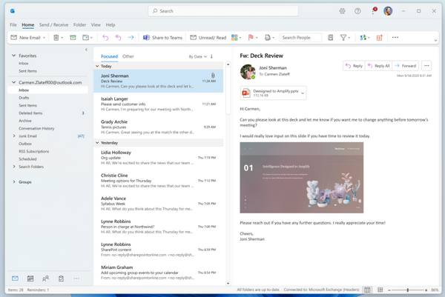This screenshot has width=445, height=297.
Task: Click Reply All in the reading pane
Action: click(378, 66)
